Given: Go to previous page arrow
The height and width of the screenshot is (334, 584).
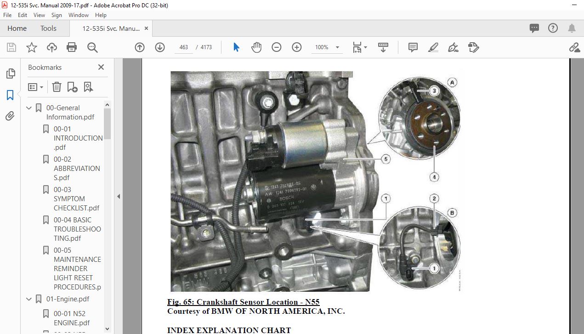Looking at the screenshot, I should click(x=140, y=47).
